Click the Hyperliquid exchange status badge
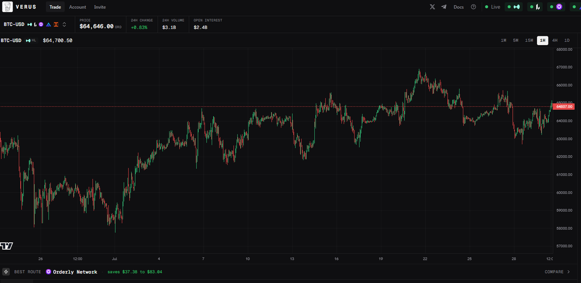This screenshot has width=581, height=283. tap(514, 7)
